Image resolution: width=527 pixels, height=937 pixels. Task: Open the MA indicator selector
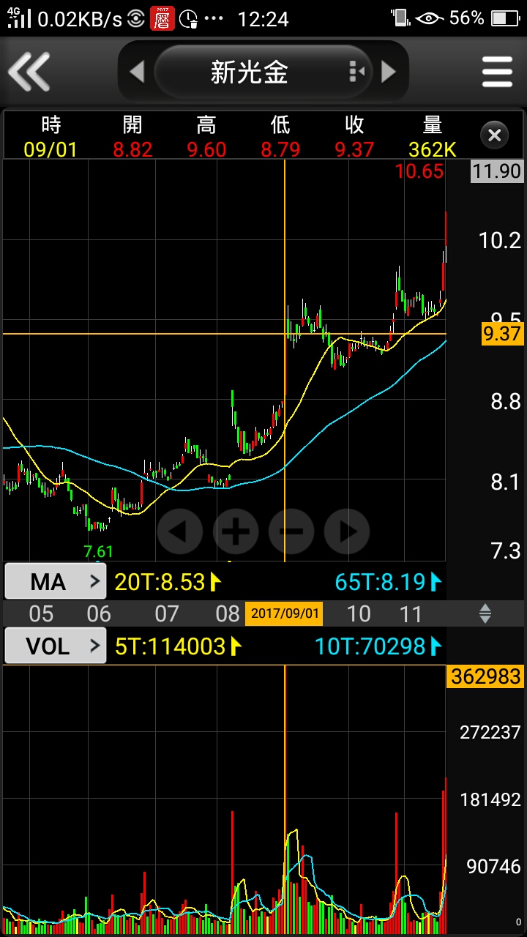tap(56, 582)
